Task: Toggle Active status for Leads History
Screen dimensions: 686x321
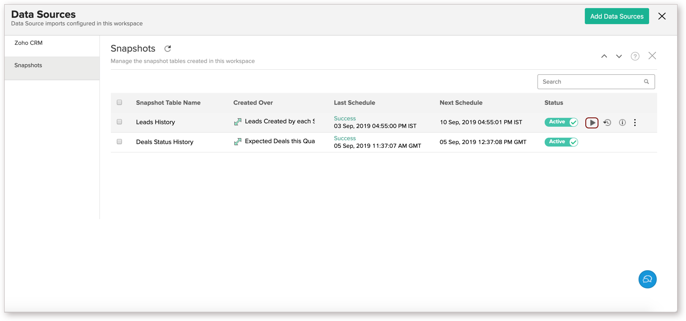Action: point(561,122)
